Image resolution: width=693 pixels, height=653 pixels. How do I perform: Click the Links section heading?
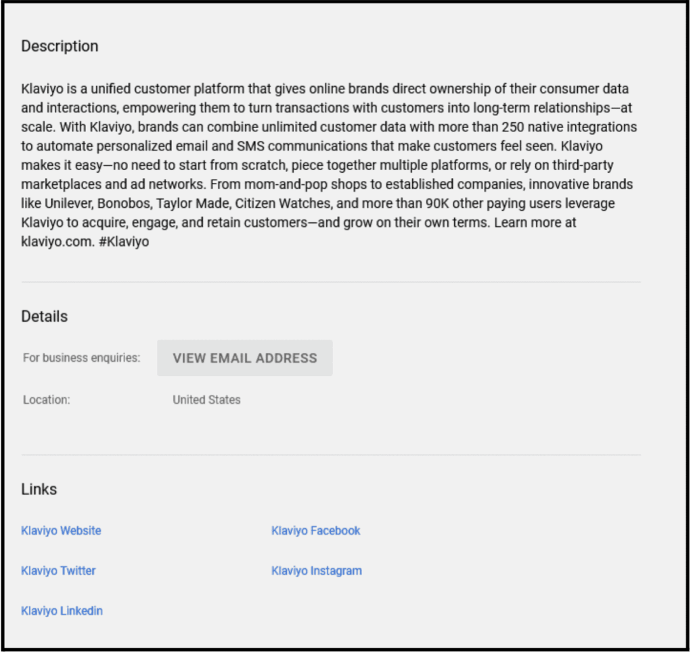pyautogui.click(x=39, y=490)
